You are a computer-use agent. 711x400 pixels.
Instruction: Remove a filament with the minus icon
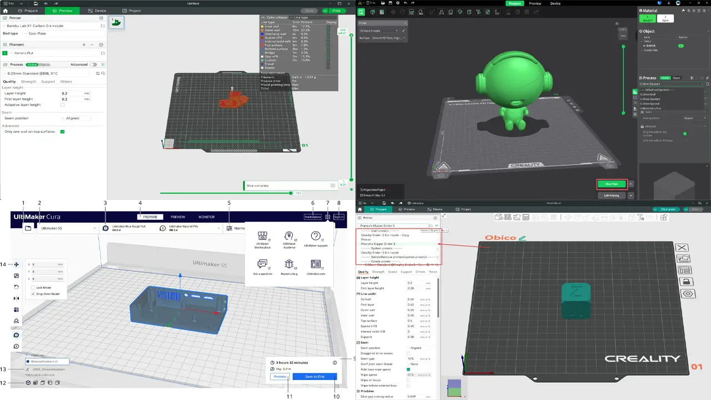[x=92, y=44]
